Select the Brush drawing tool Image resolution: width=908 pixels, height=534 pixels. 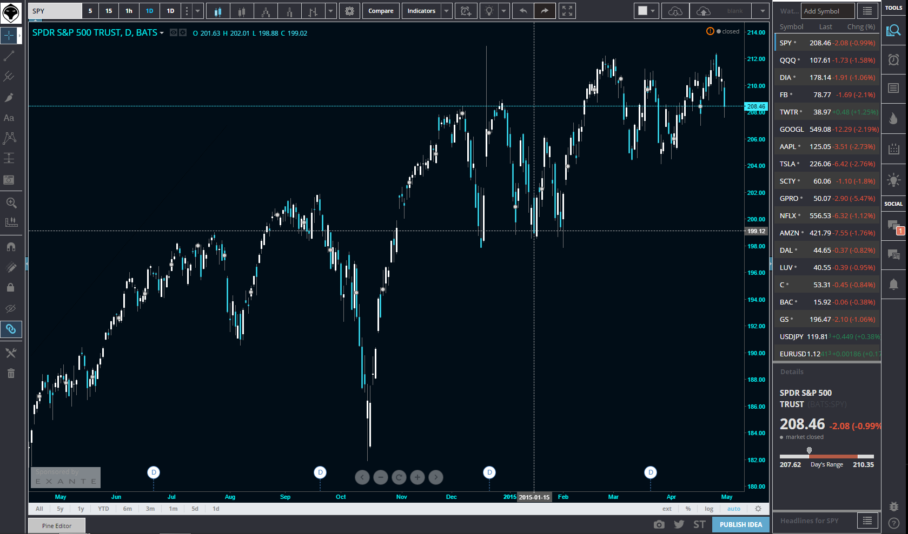(x=10, y=98)
